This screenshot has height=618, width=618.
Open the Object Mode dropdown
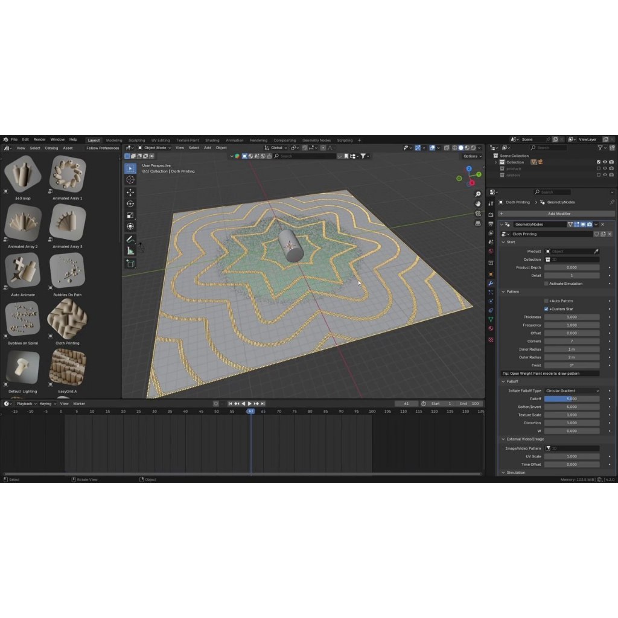tap(154, 148)
